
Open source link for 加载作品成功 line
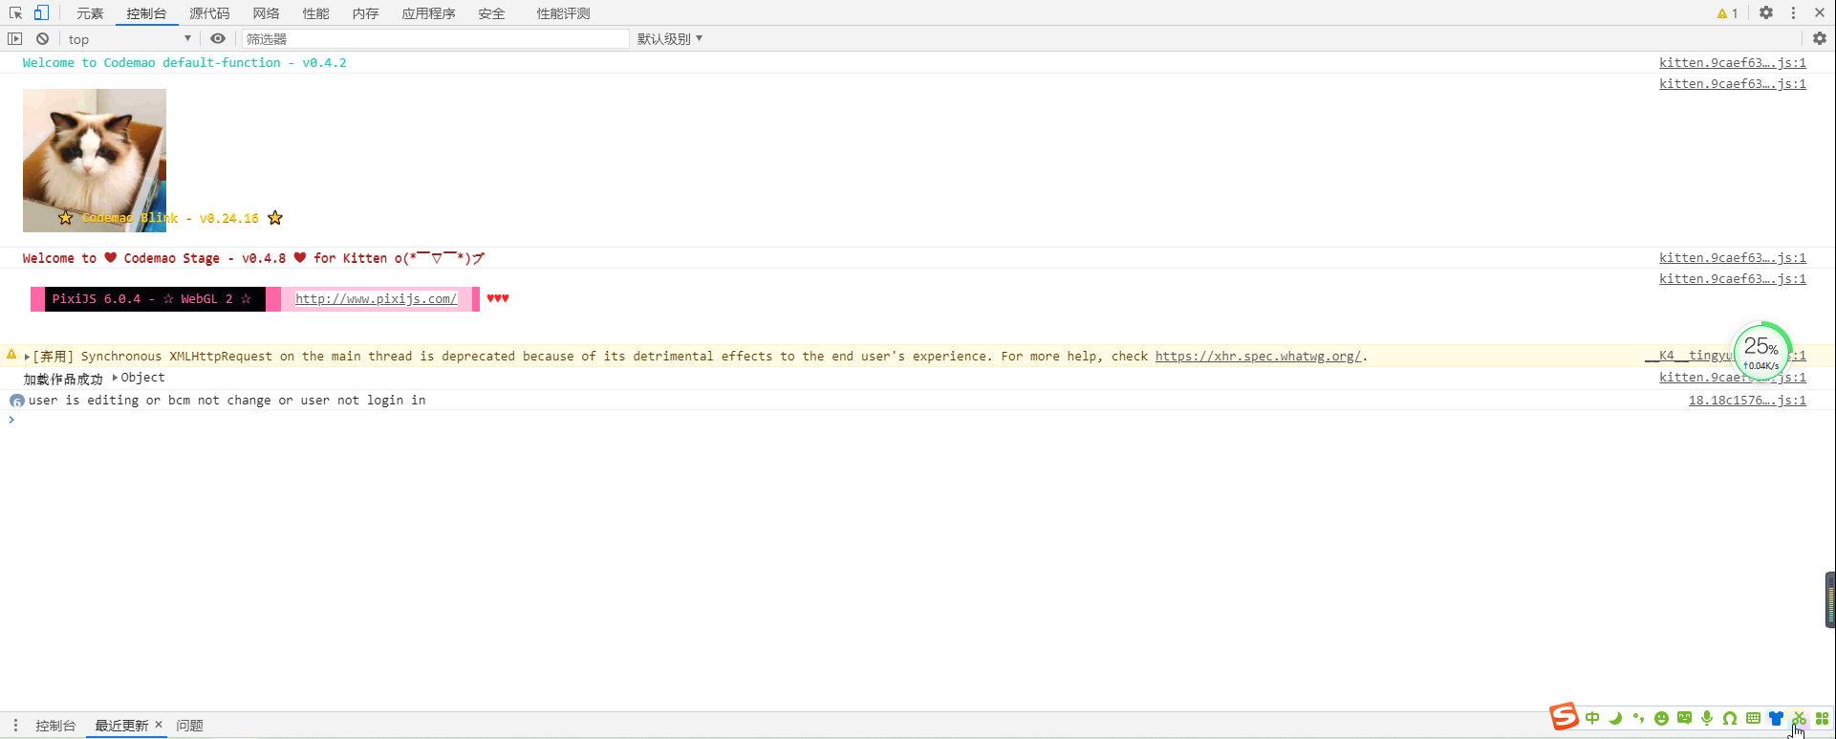(1733, 378)
